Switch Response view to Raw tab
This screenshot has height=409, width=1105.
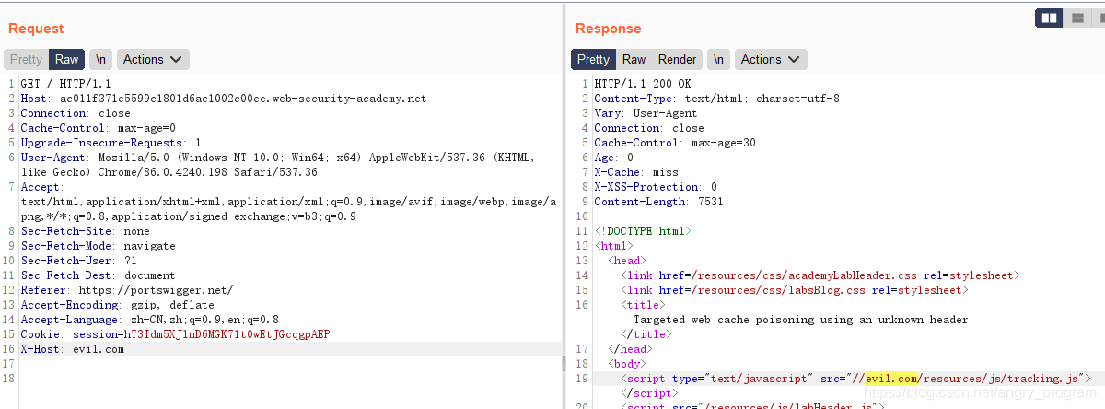(634, 59)
